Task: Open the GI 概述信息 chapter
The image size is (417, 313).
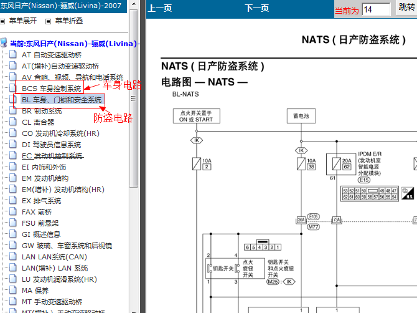Action: pos(41,234)
